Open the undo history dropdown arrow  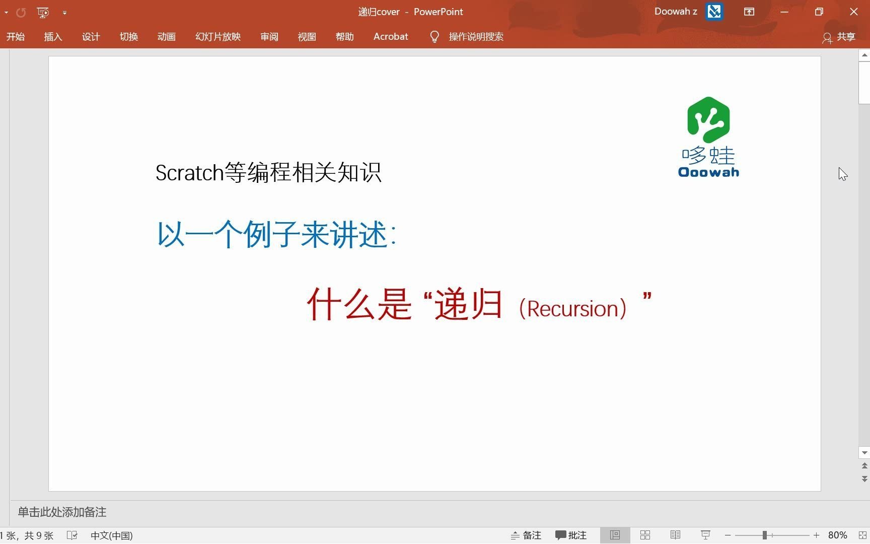(x=6, y=12)
